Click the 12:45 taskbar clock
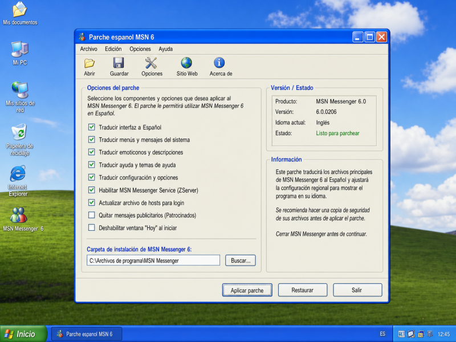 coord(443,334)
